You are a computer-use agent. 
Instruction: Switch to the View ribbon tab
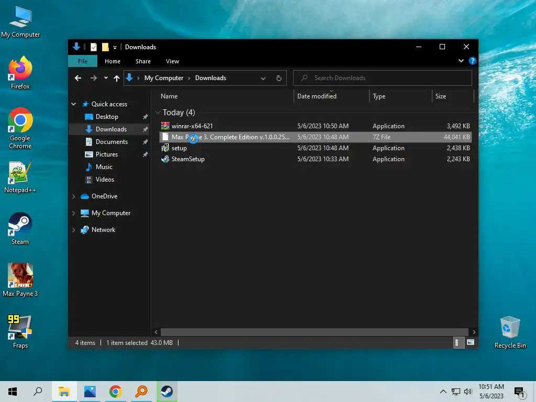pyautogui.click(x=172, y=61)
